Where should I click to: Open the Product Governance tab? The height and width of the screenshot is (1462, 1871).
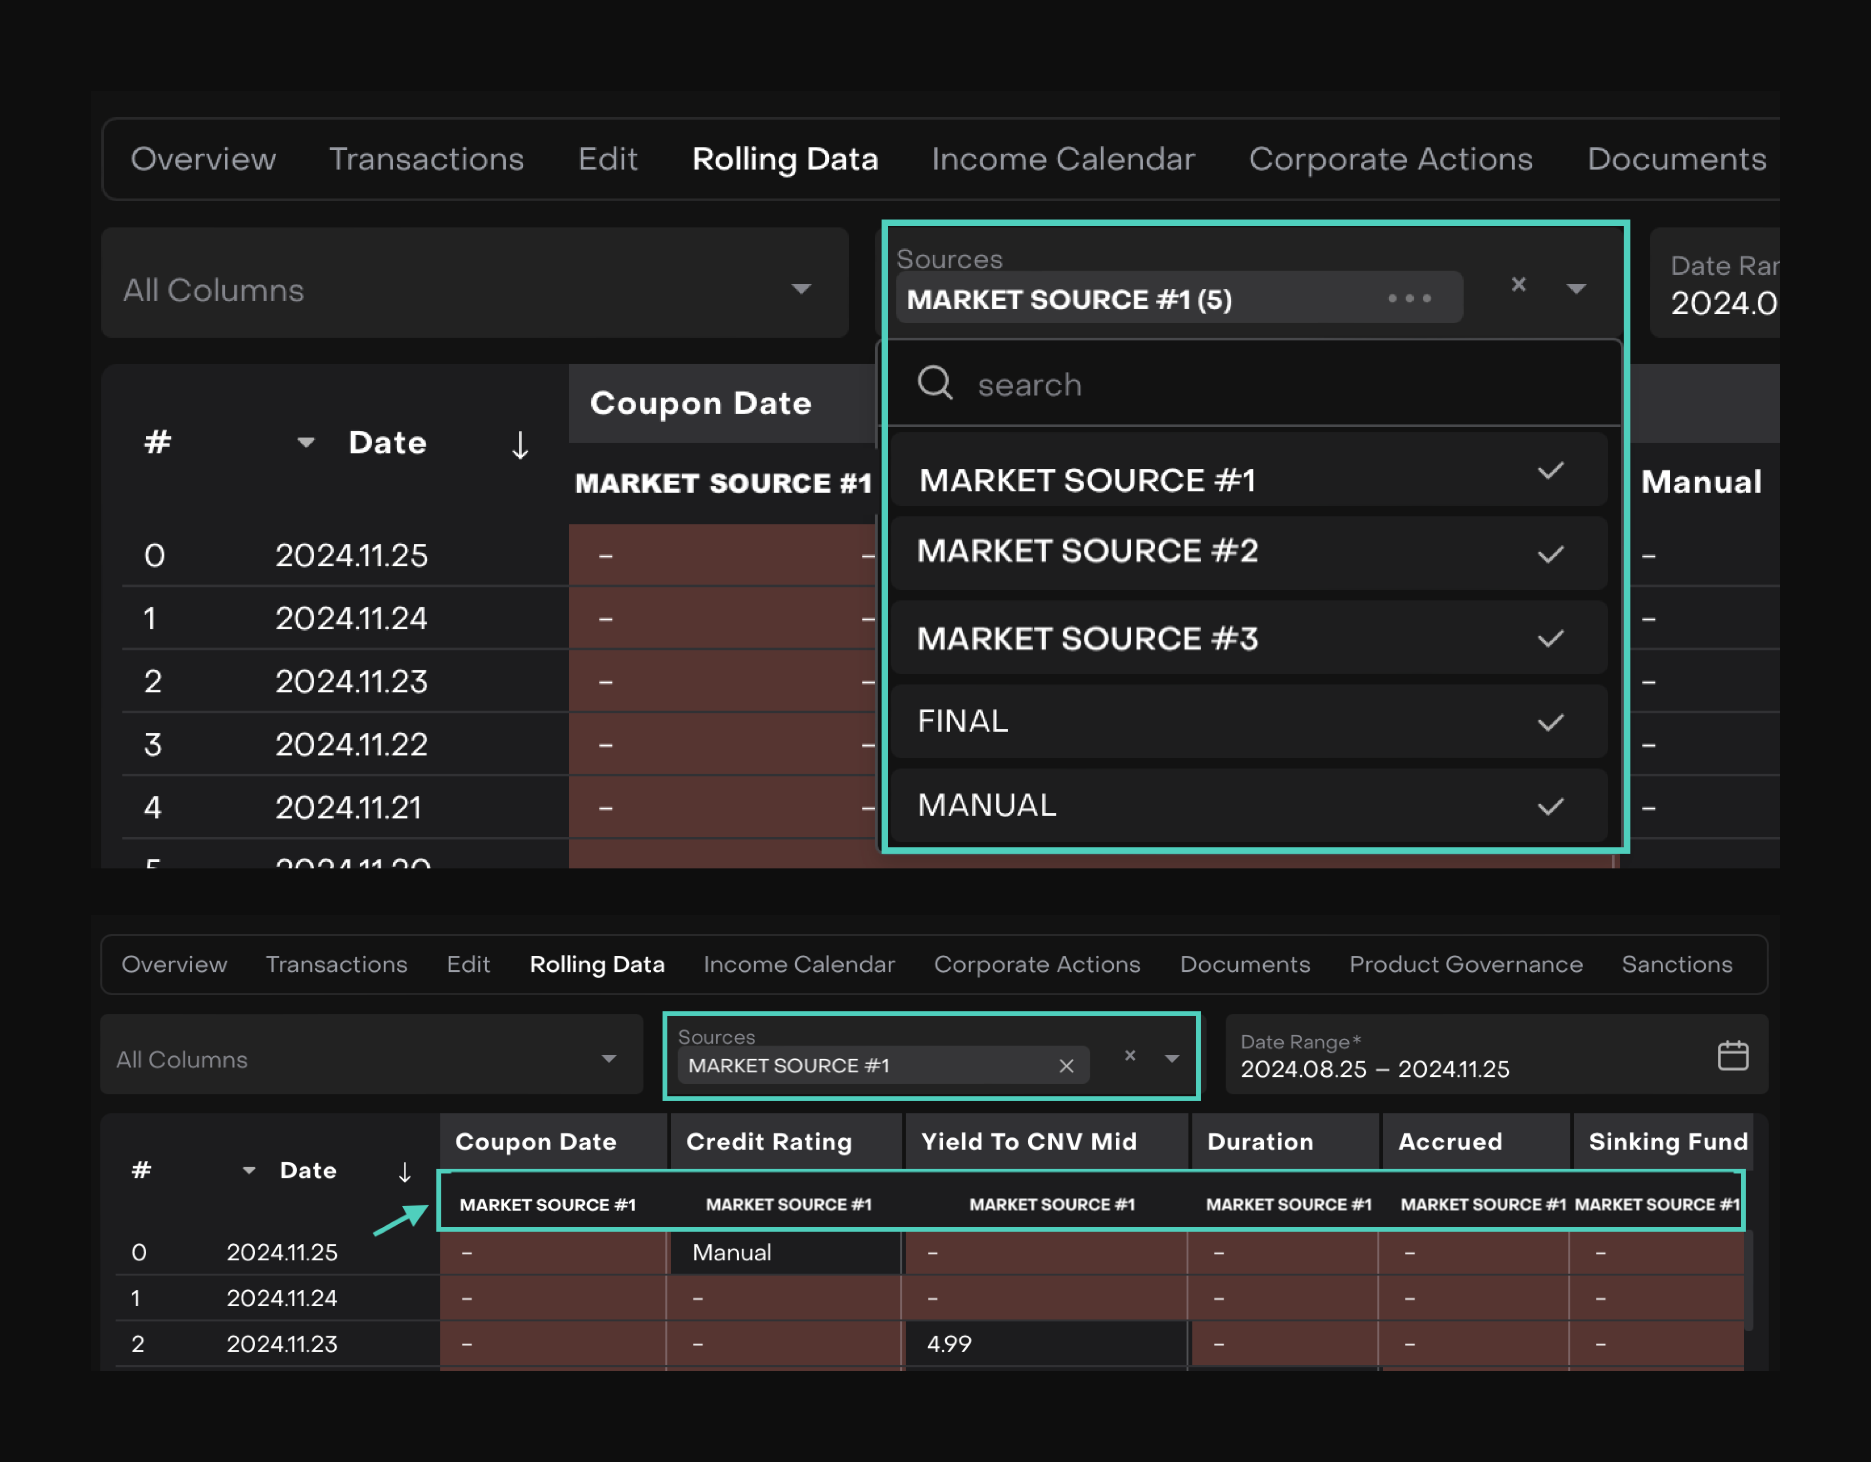[1465, 964]
